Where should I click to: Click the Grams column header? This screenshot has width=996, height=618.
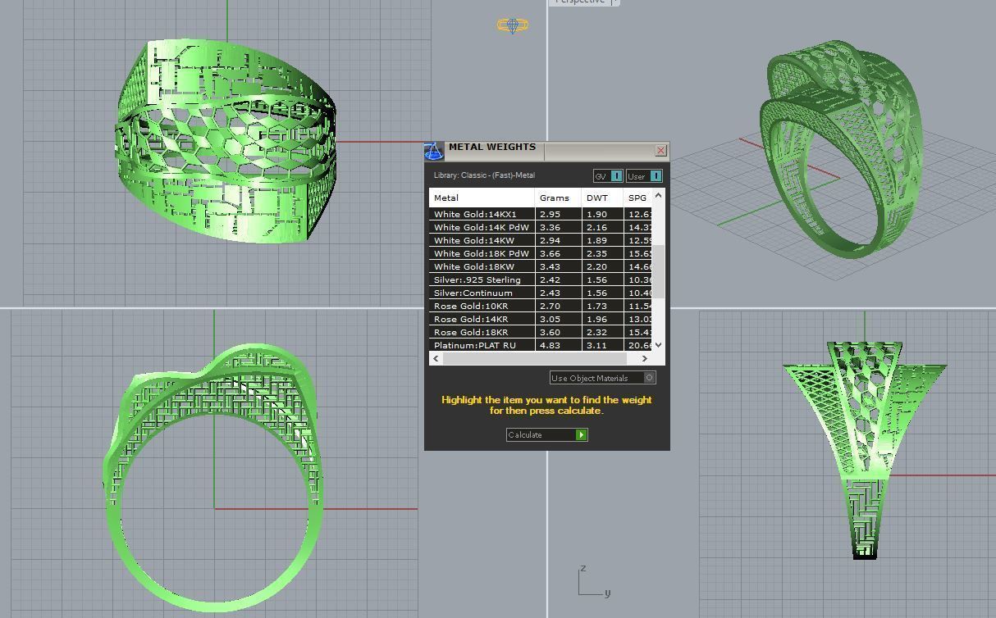pos(558,198)
